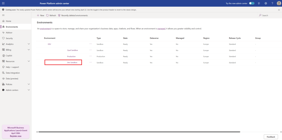Open the help question mark icon
The image size is (282, 140).
(x=272, y=3)
